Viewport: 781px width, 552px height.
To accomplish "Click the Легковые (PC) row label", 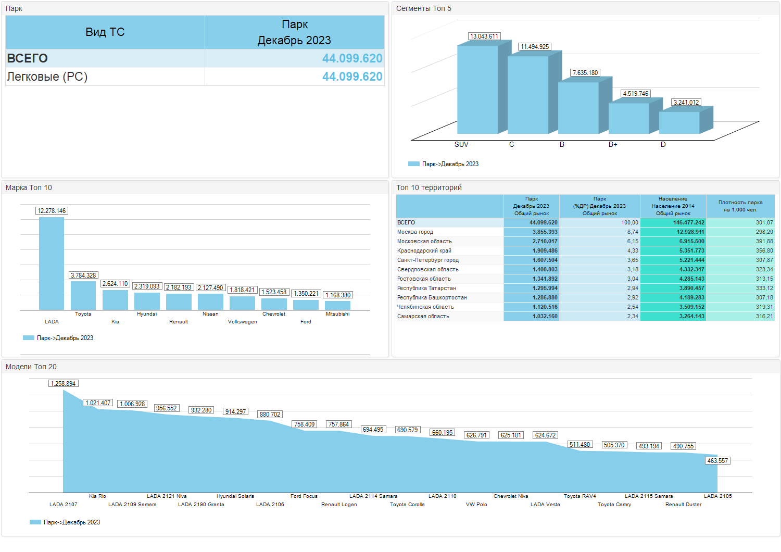I will point(47,77).
